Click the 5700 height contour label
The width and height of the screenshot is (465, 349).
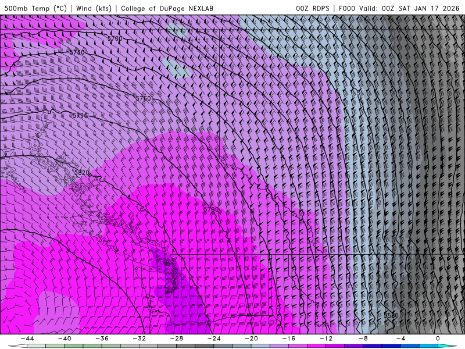coord(115,38)
